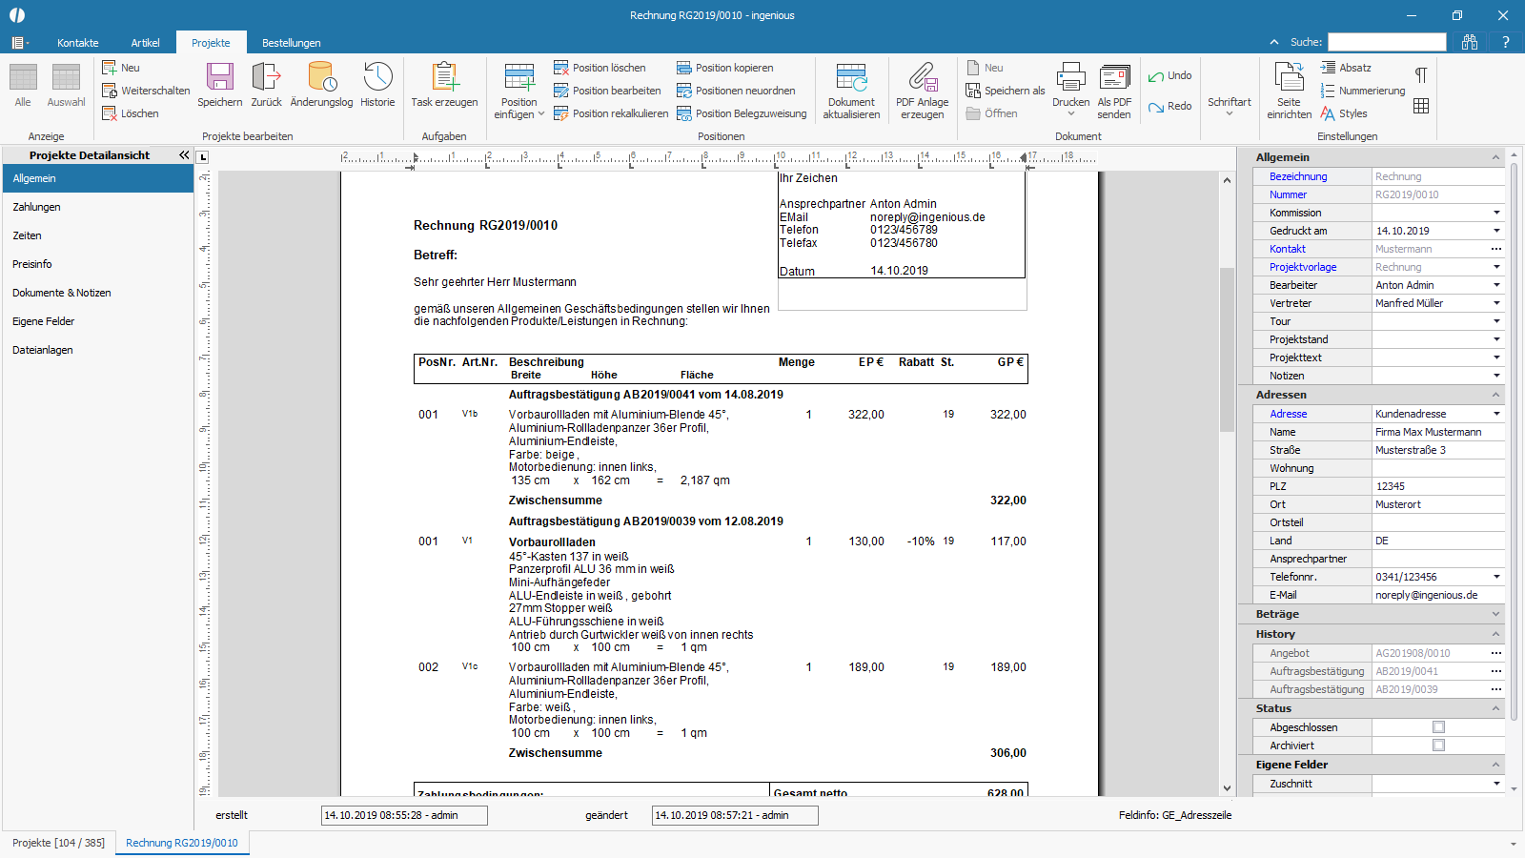Click Dokument aktualisieren icon
Viewport: 1525px width, 858px height.
pyautogui.click(x=851, y=77)
